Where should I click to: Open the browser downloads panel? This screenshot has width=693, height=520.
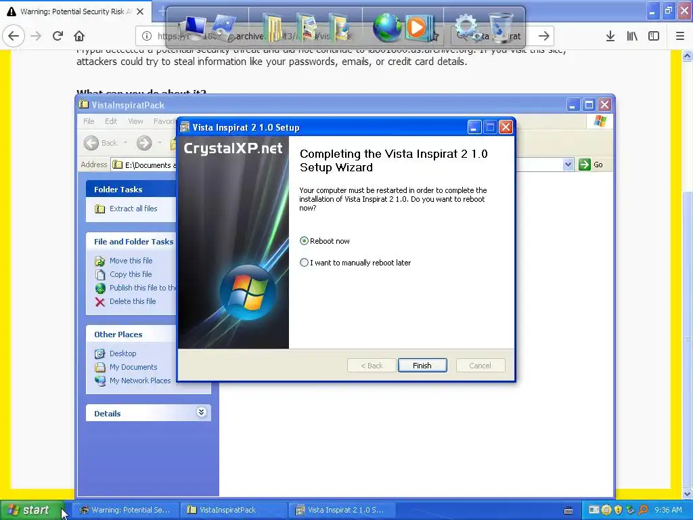click(x=610, y=36)
